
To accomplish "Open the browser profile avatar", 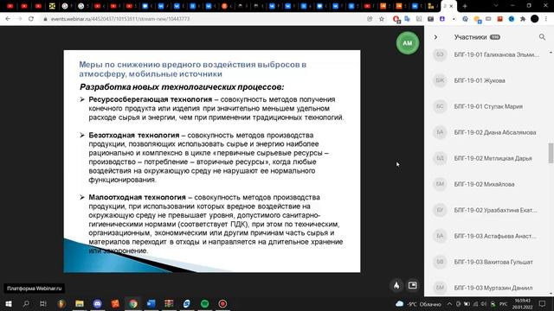I will point(535,19).
